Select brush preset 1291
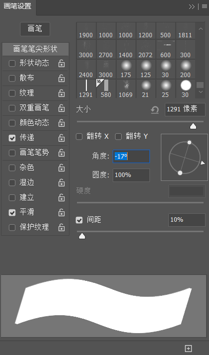The width and height of the screenshot is (209, 355). (x=86, y=89)
